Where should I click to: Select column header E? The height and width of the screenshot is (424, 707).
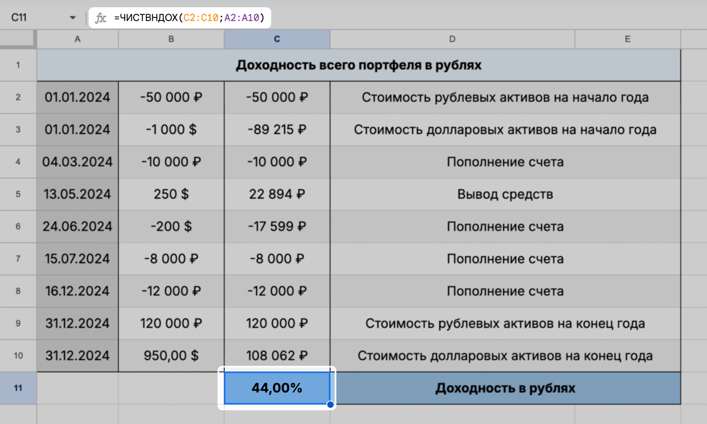627,39
